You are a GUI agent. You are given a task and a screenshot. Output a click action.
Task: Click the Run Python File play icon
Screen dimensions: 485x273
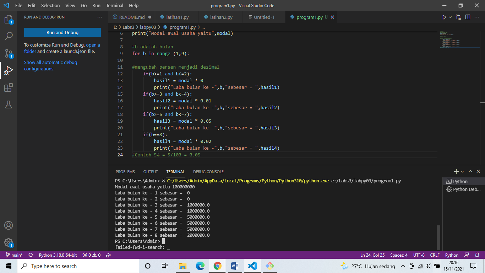pos(444,17)
